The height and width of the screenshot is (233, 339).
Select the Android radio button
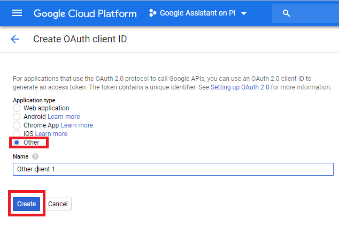pyautogui.click(x=17, y=117)
